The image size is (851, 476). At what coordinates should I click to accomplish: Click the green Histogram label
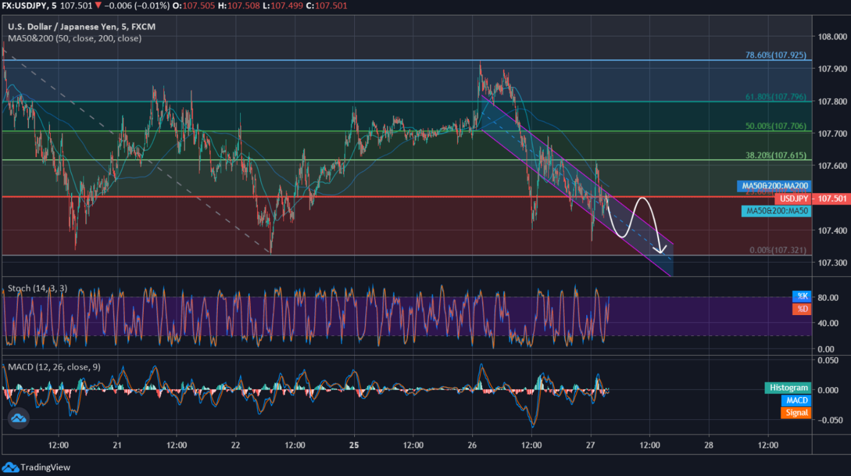tap(788, 388)
